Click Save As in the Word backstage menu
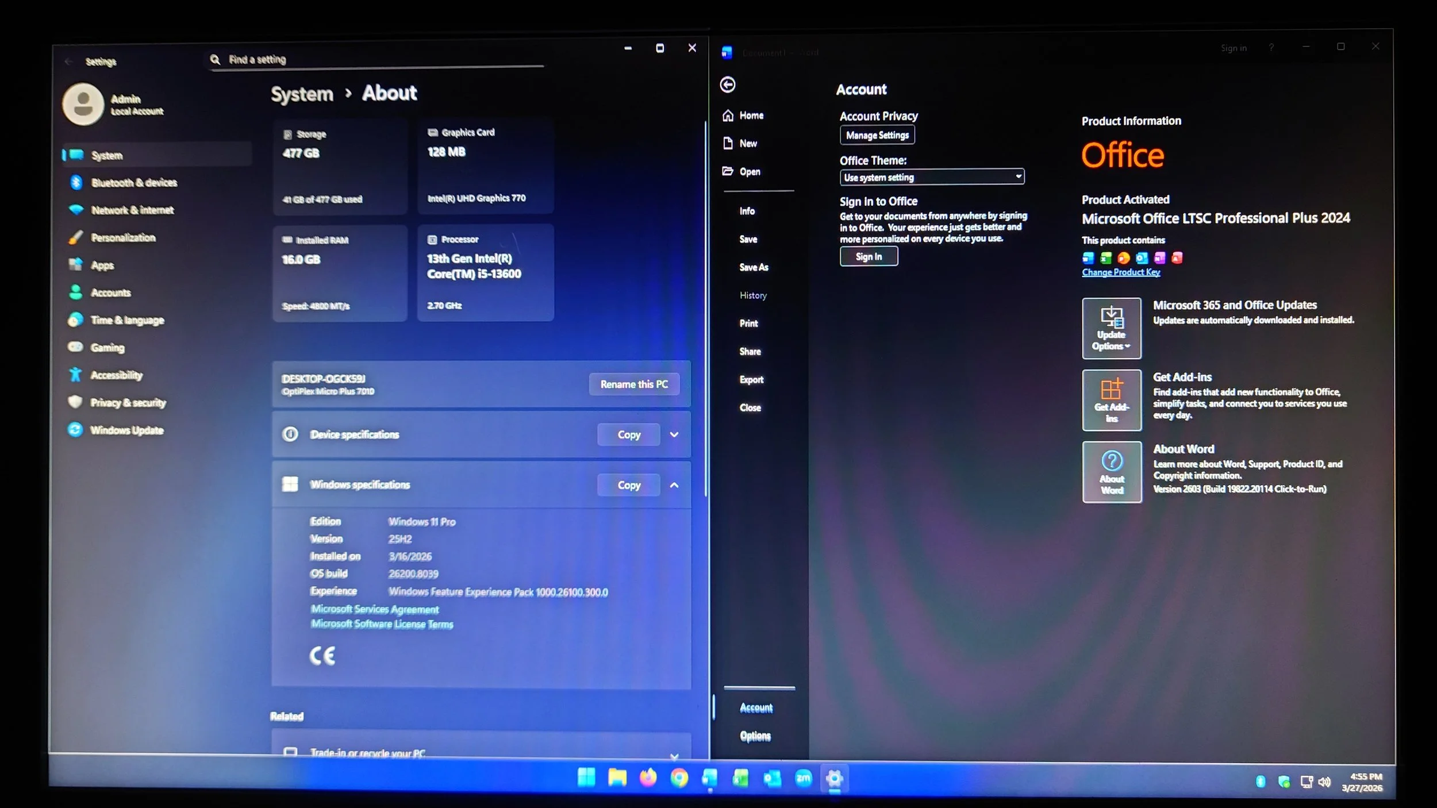This screenshot has height=808, width=1437. click(x=754, y=267)
